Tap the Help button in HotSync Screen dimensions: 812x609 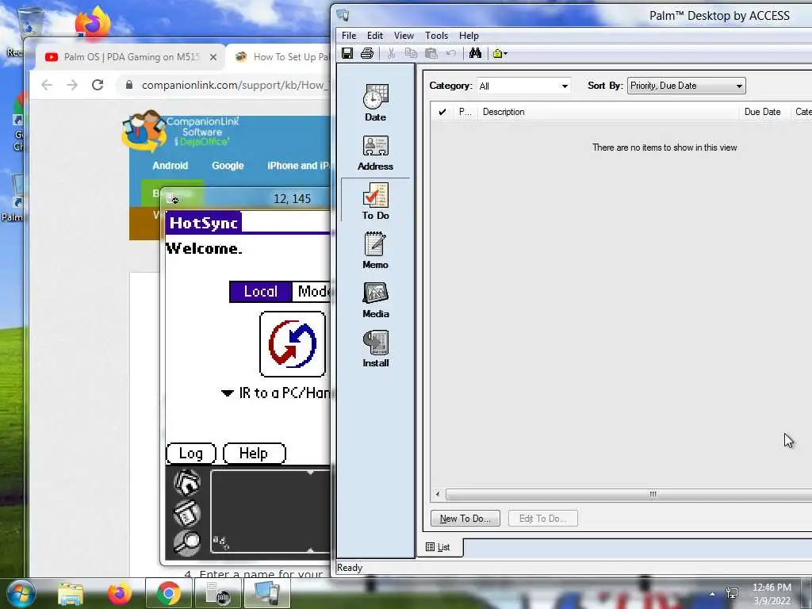tap(254, 454)
